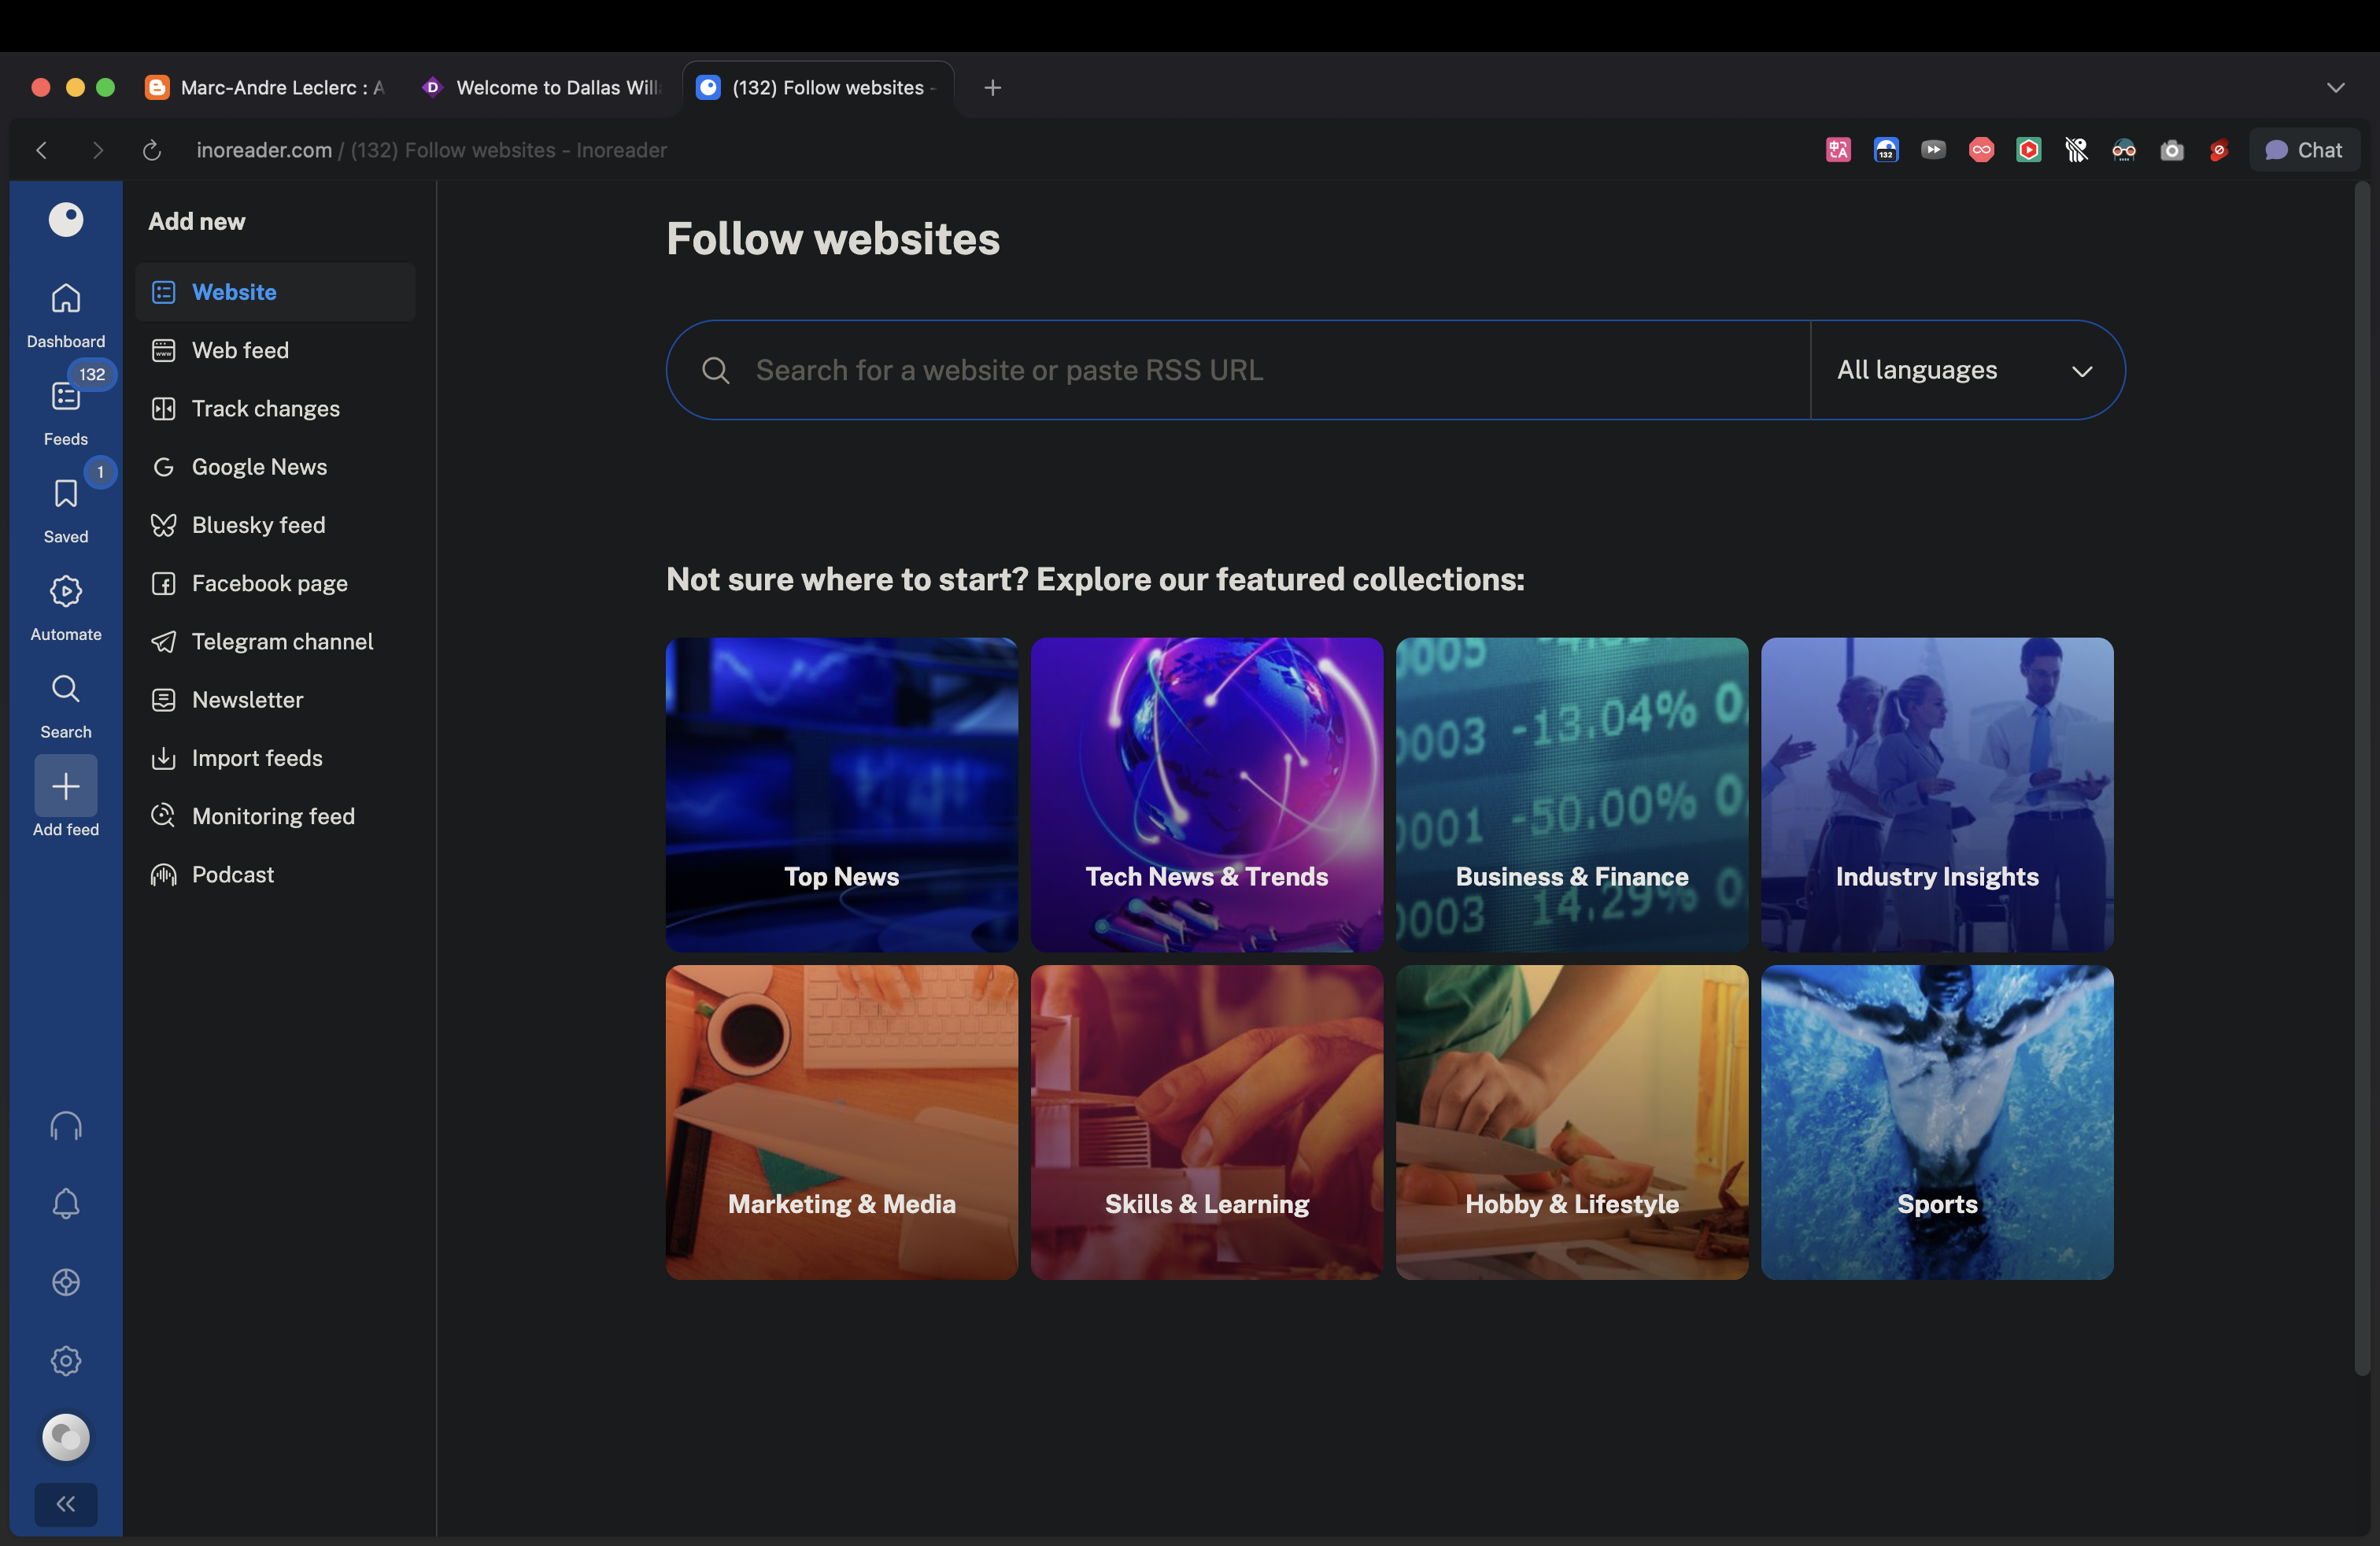Open Inoreader settings via the gear icon
The image size is (2380, 1546).
click(x=65, y=1360)
